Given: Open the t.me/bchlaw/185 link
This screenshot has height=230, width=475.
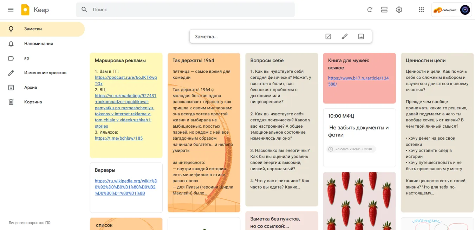Looking at the screenshot, I should (119, 138).
